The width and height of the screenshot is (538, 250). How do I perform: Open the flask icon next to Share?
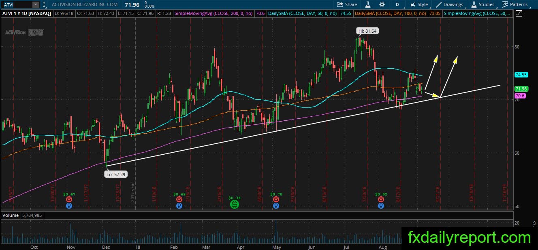tap(368, 4)
